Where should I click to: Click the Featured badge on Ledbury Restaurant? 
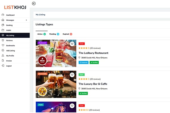[x=84, y=62]
